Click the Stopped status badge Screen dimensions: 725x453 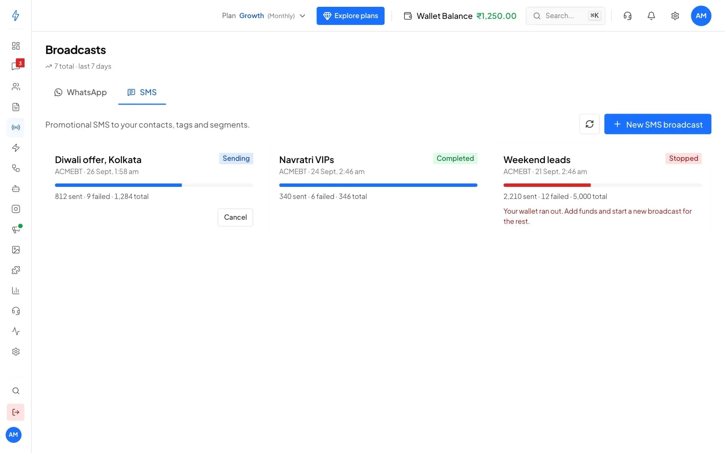[683, 159]
